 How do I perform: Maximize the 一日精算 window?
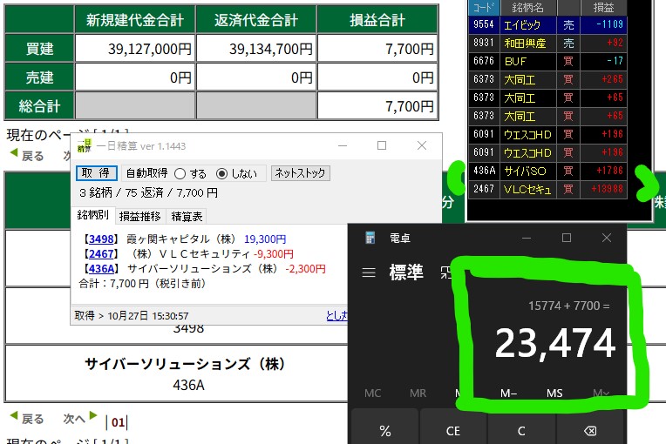tap(382, 146)
